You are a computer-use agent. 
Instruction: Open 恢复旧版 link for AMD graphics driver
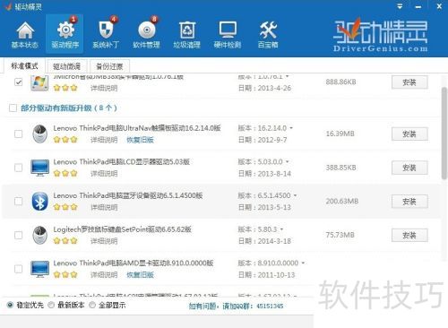pyautogui.click(x=140, y=275)
